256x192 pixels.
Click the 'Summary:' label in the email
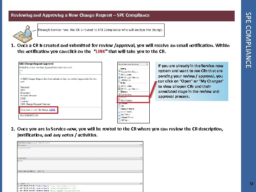pyautogui.click(x=25, y=87)
